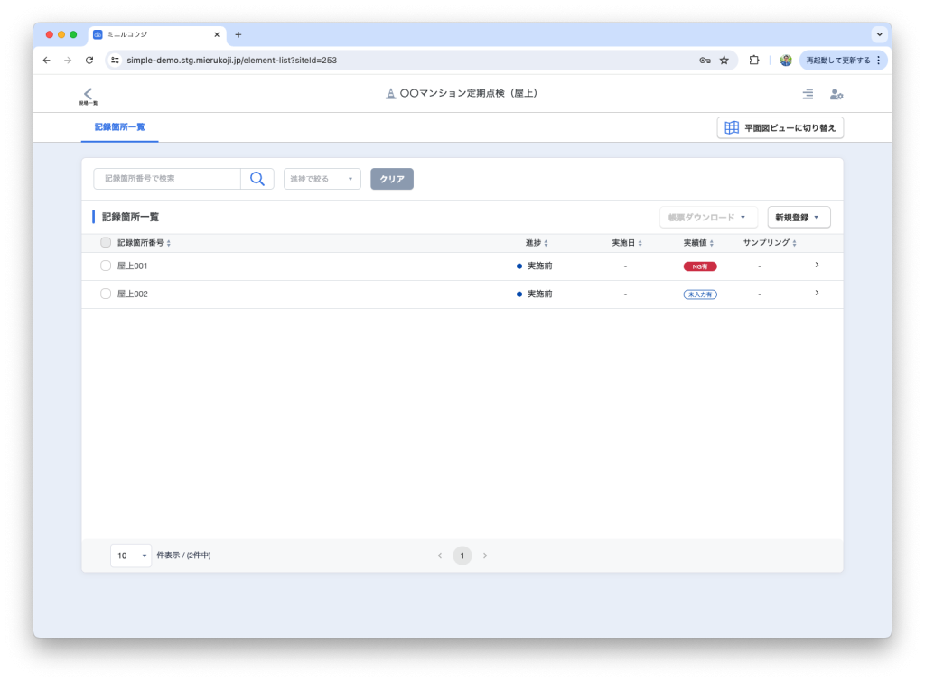Expand the 新規登録 dropdown button

pyautogui.click(x=799, y=218)
